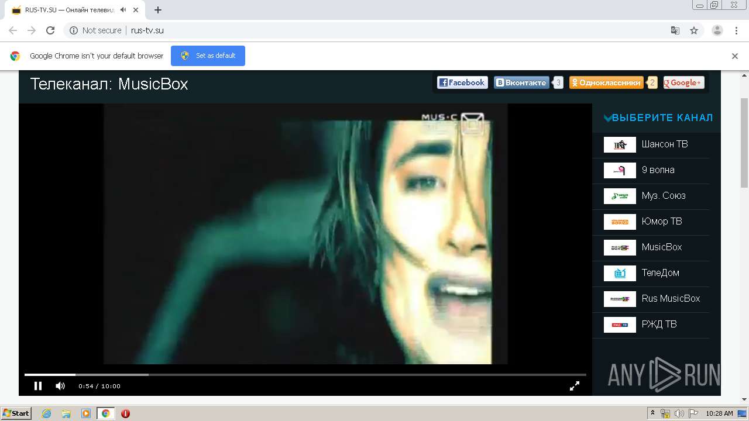Share on Facebook
The width and height of the screenshot is (749, 421).
(462, 83)
